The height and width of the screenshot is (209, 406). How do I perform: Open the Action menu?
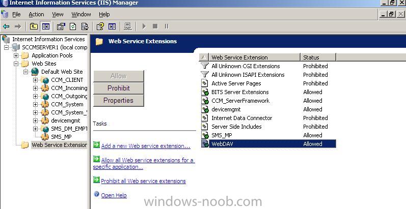point(36,14)
